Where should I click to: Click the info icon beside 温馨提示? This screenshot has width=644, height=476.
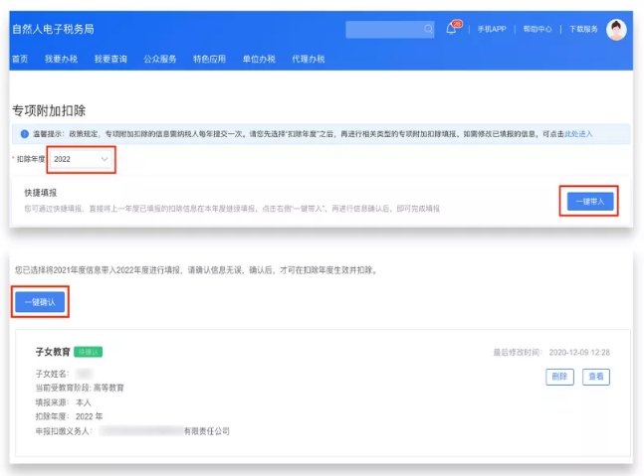(25, 134)
